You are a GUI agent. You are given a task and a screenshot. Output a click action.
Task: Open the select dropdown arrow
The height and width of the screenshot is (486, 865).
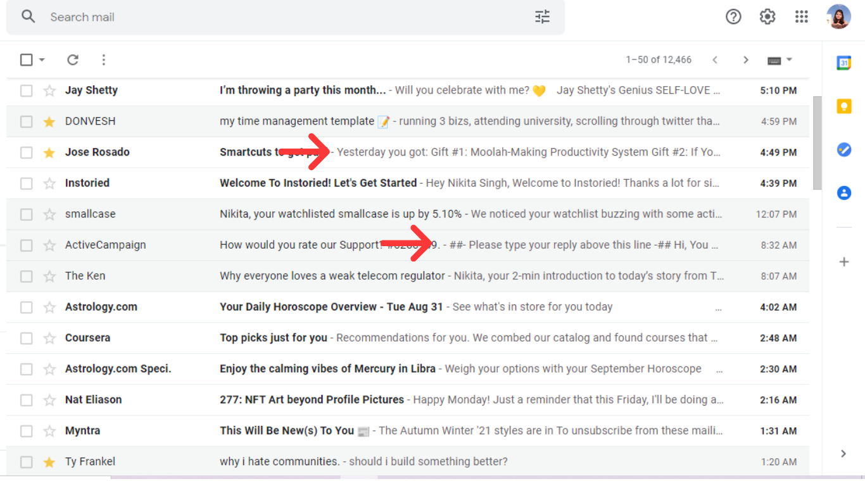[42, 60]
